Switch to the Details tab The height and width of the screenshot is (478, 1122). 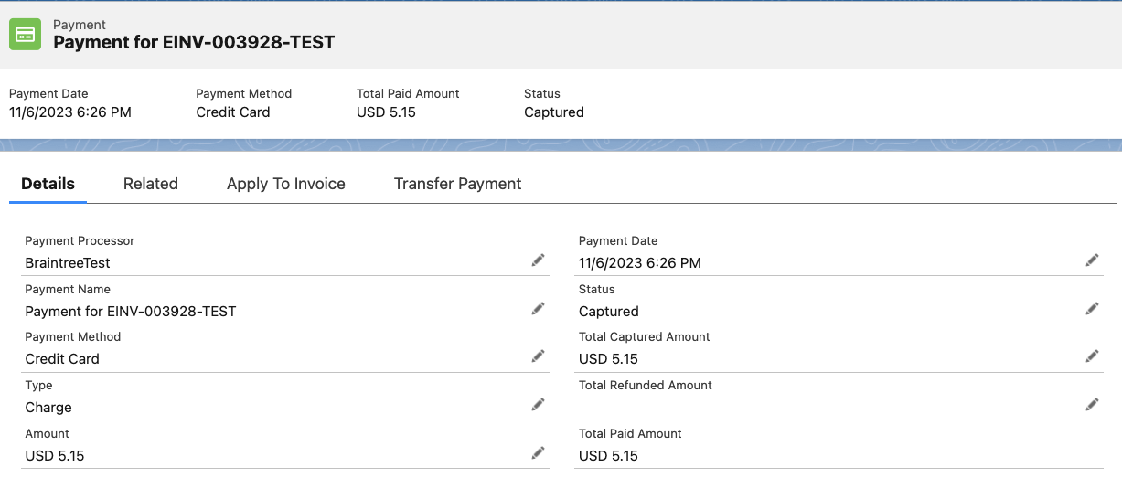tap(48, 184)
